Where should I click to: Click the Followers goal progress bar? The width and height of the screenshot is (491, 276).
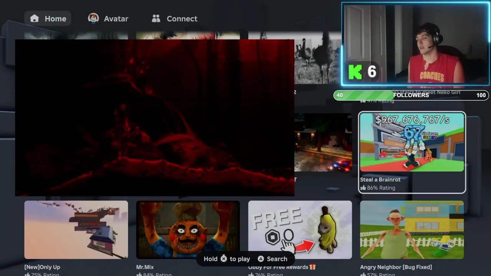tap(411, 95)
